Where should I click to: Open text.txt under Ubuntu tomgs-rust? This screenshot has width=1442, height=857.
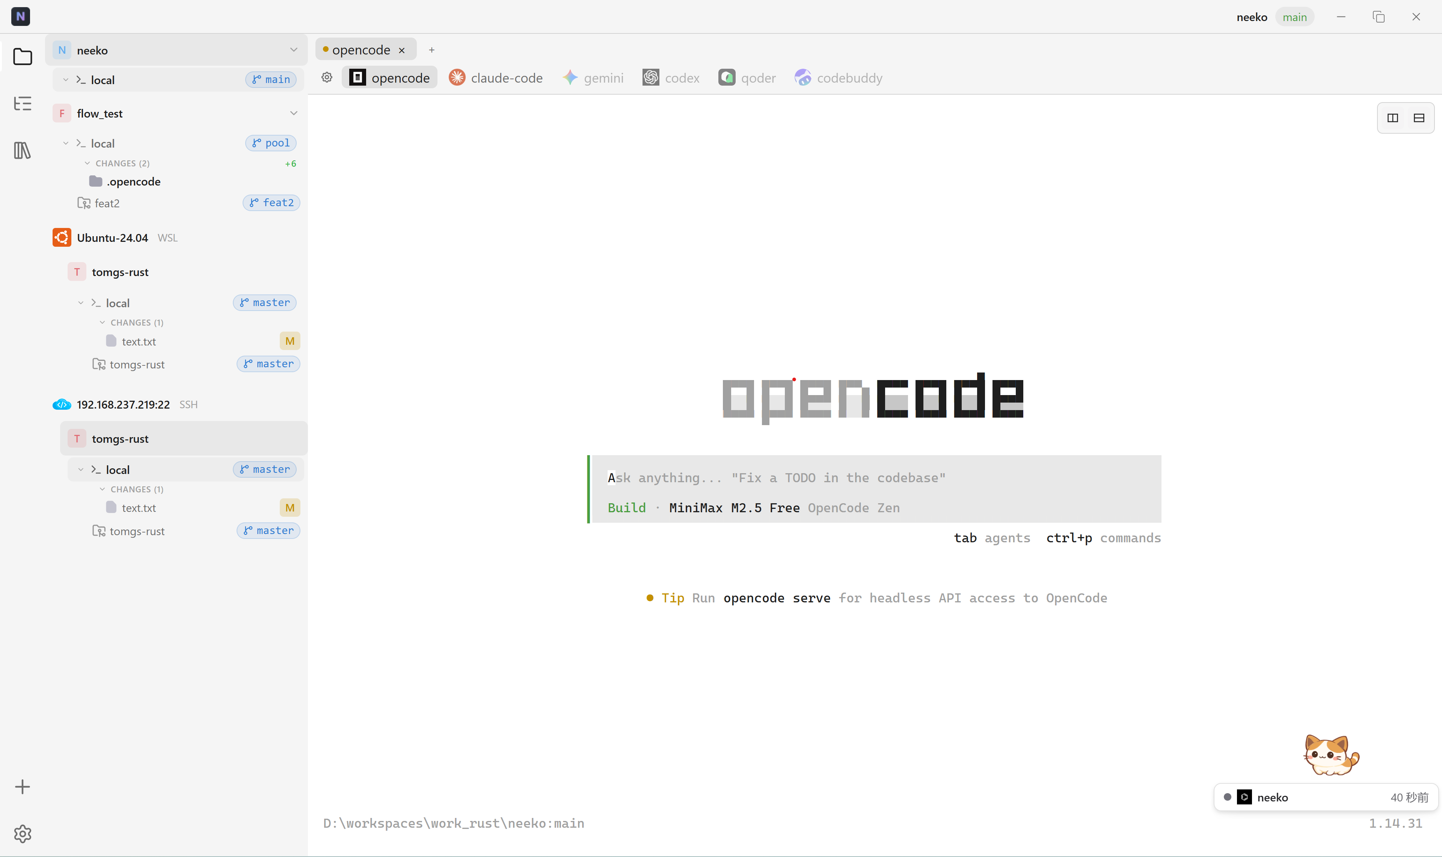130,341
